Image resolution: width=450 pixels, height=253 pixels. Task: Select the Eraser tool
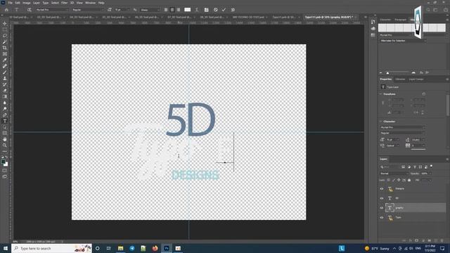tap(5, 91)
